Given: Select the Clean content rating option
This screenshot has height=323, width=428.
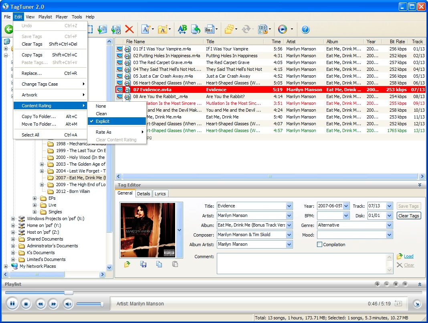Looking at the screenshot, I should coord(101,114).
